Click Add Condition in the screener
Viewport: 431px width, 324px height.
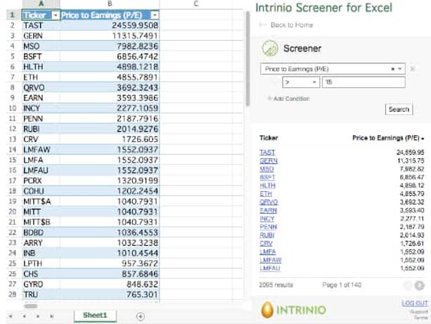click(288, 98)
